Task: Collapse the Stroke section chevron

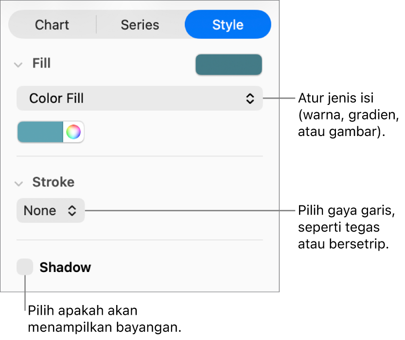Action: (18, 183)
